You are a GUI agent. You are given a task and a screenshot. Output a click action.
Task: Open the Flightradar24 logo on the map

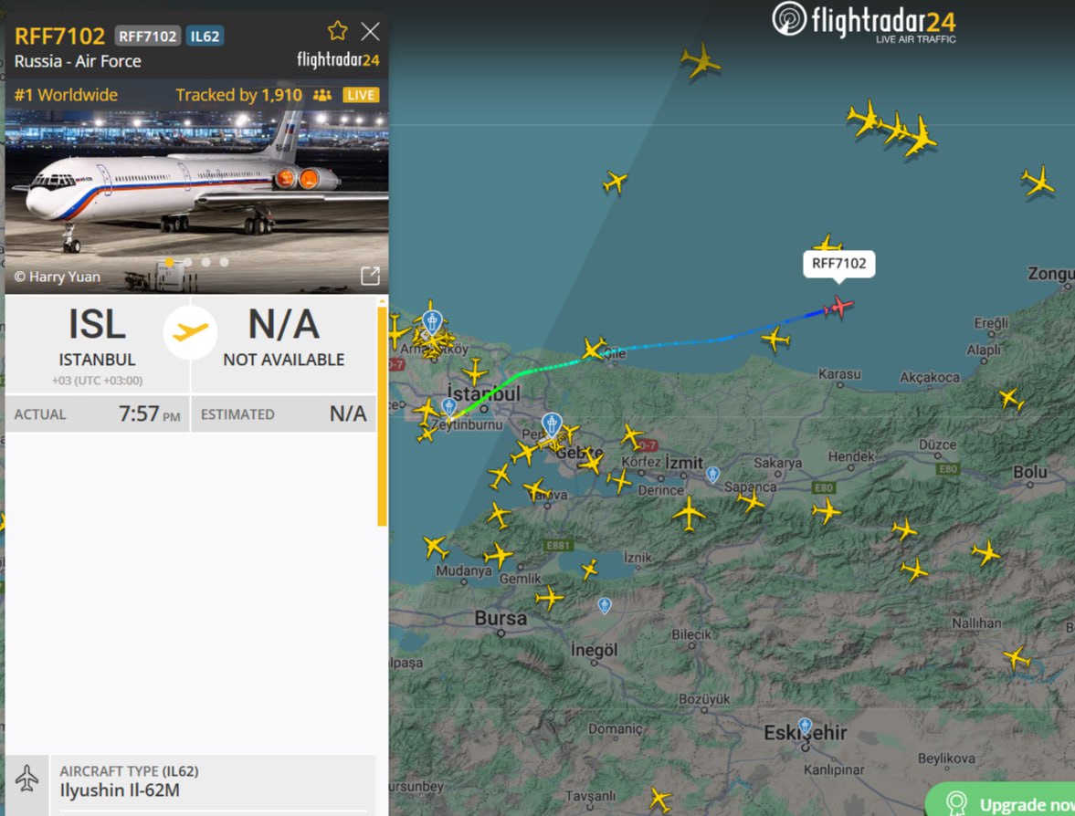pos(864,22)
